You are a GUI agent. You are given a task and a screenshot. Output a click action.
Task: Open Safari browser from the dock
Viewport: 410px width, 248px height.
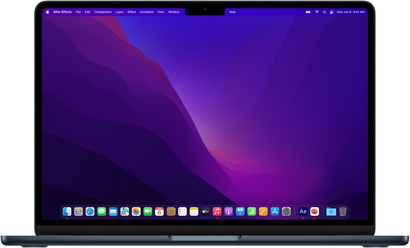pyautogui.click(x=90, y=212)
